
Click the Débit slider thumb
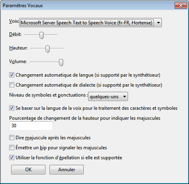41,35
